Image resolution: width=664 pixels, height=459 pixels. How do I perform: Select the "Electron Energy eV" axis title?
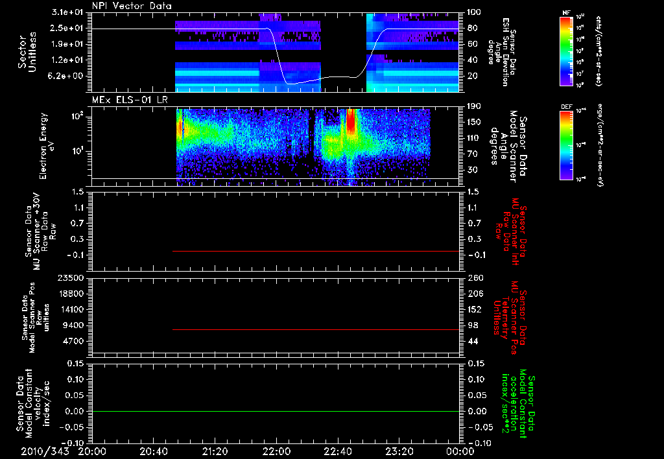click(47, 146)
